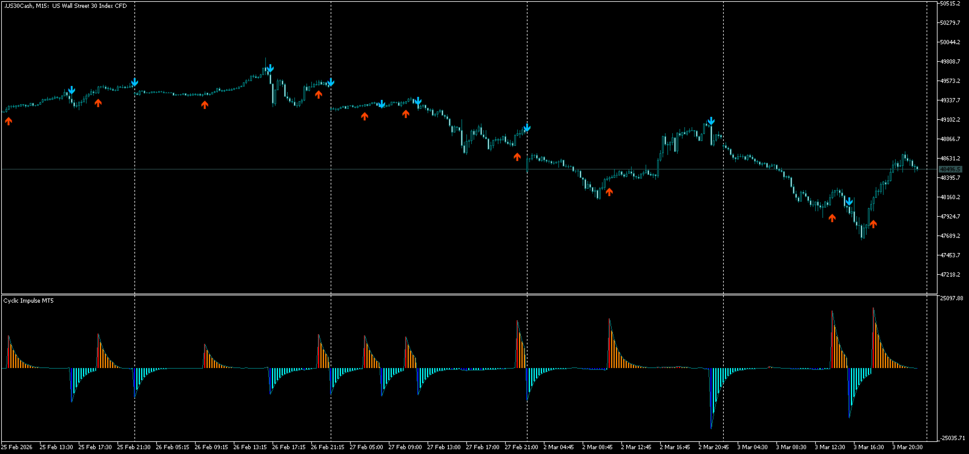Click the last red up arrow near 3 Mar 16:30
The height and width of the screenshot is (454, 969).
tap(873, 224)
